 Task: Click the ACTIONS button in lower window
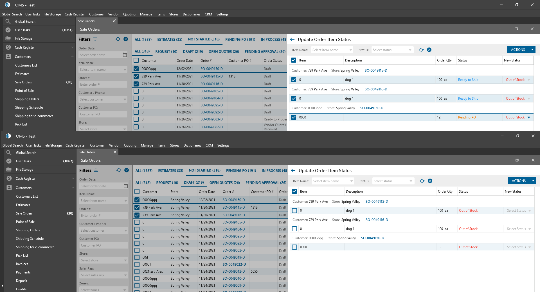point(519,181)
